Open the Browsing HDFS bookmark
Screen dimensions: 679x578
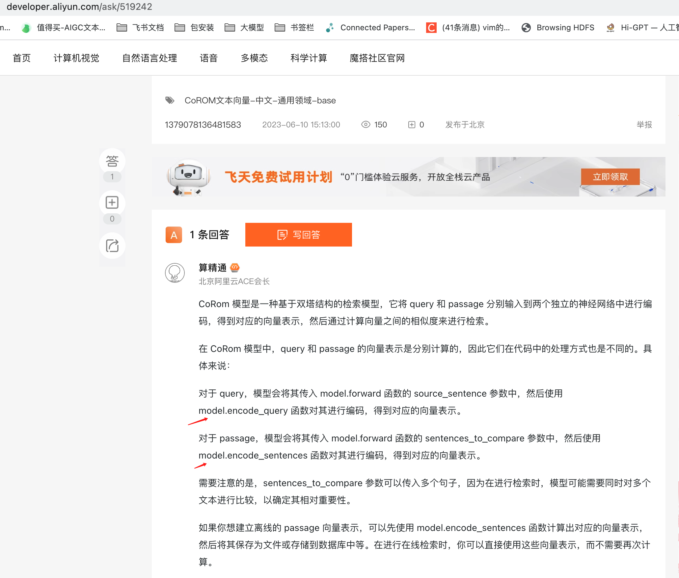click(558, 28)
